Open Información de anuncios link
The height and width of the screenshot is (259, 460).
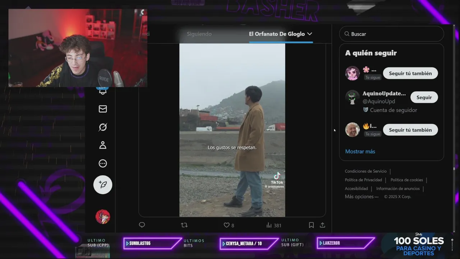398,188
